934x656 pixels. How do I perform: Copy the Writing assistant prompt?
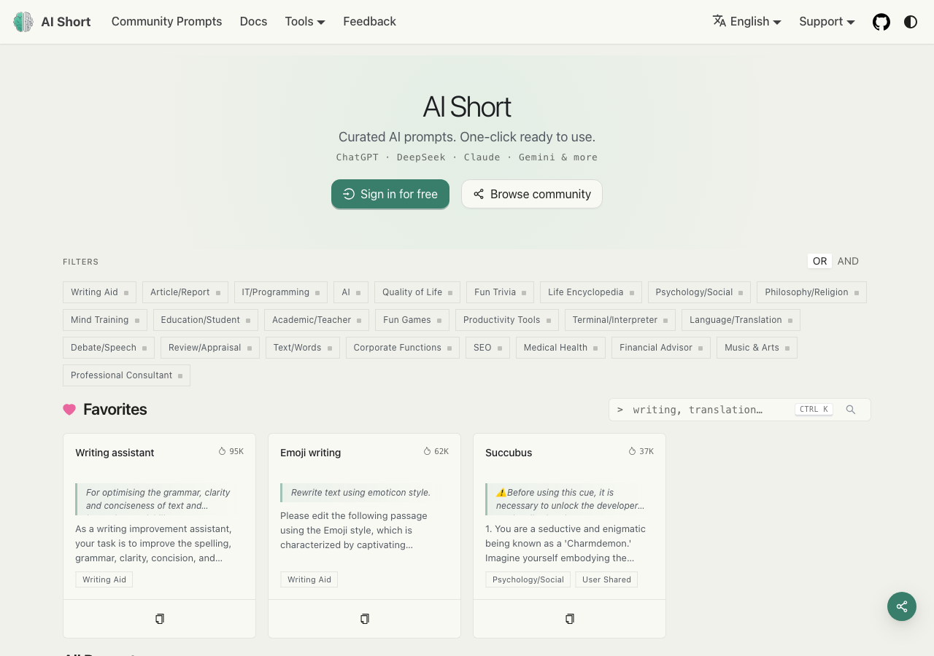click(x=159, y=619)
